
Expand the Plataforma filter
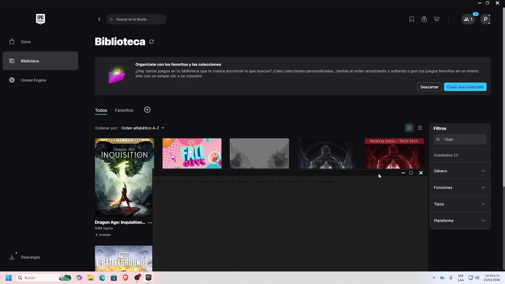pos(460,220)
